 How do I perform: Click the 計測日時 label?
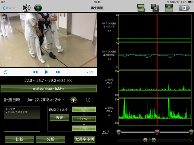click(12, 100)
